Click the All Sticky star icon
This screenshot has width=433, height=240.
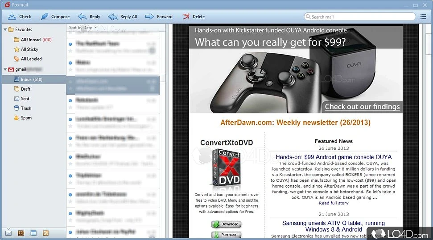16,49
